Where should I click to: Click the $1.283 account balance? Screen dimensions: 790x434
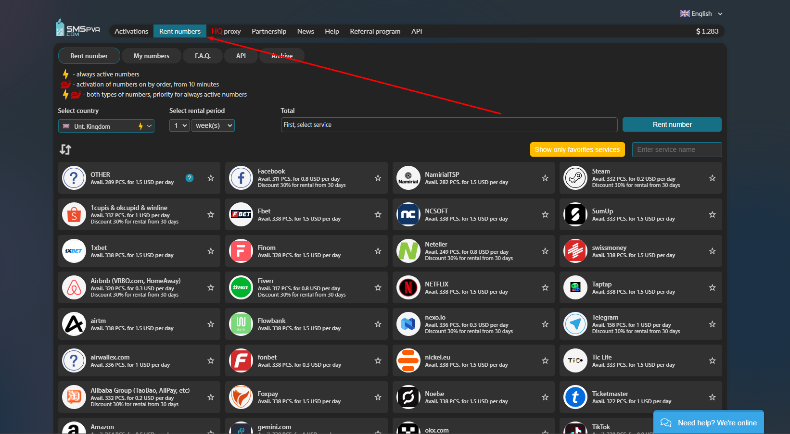tap(707, 31)
